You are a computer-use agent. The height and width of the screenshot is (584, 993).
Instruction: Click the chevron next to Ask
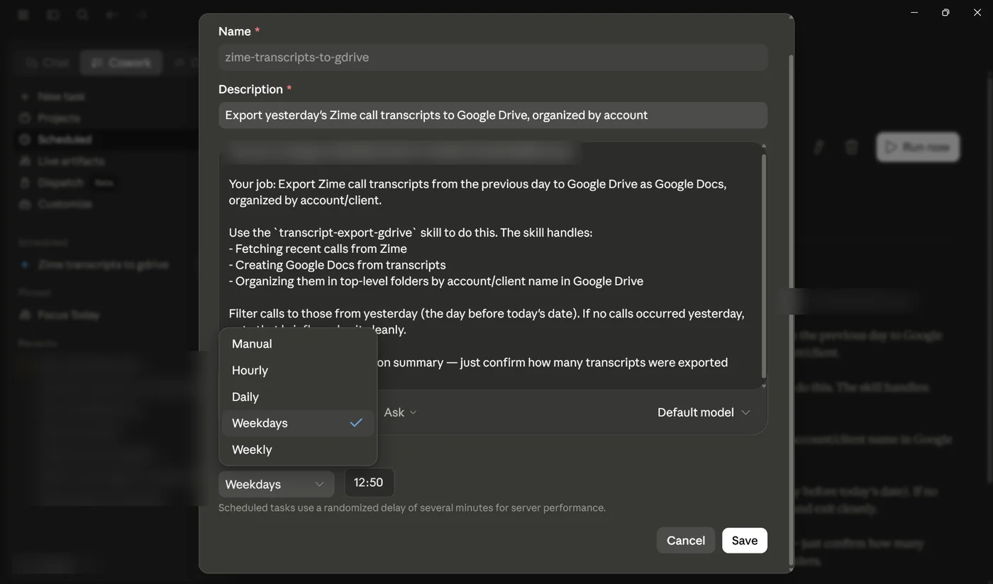pos(413,412)
